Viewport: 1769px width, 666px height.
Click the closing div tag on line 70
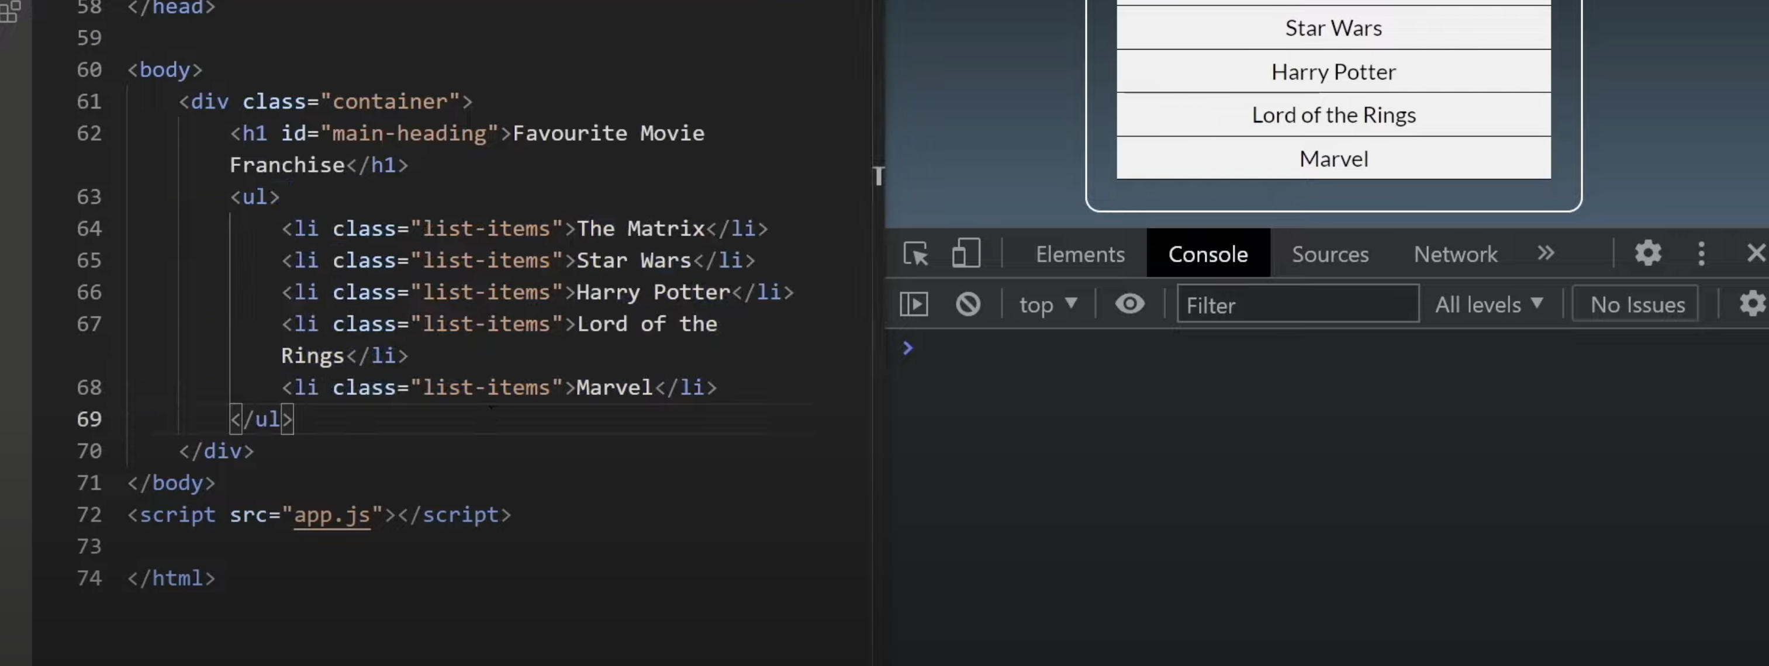click(x=216, y=451)
